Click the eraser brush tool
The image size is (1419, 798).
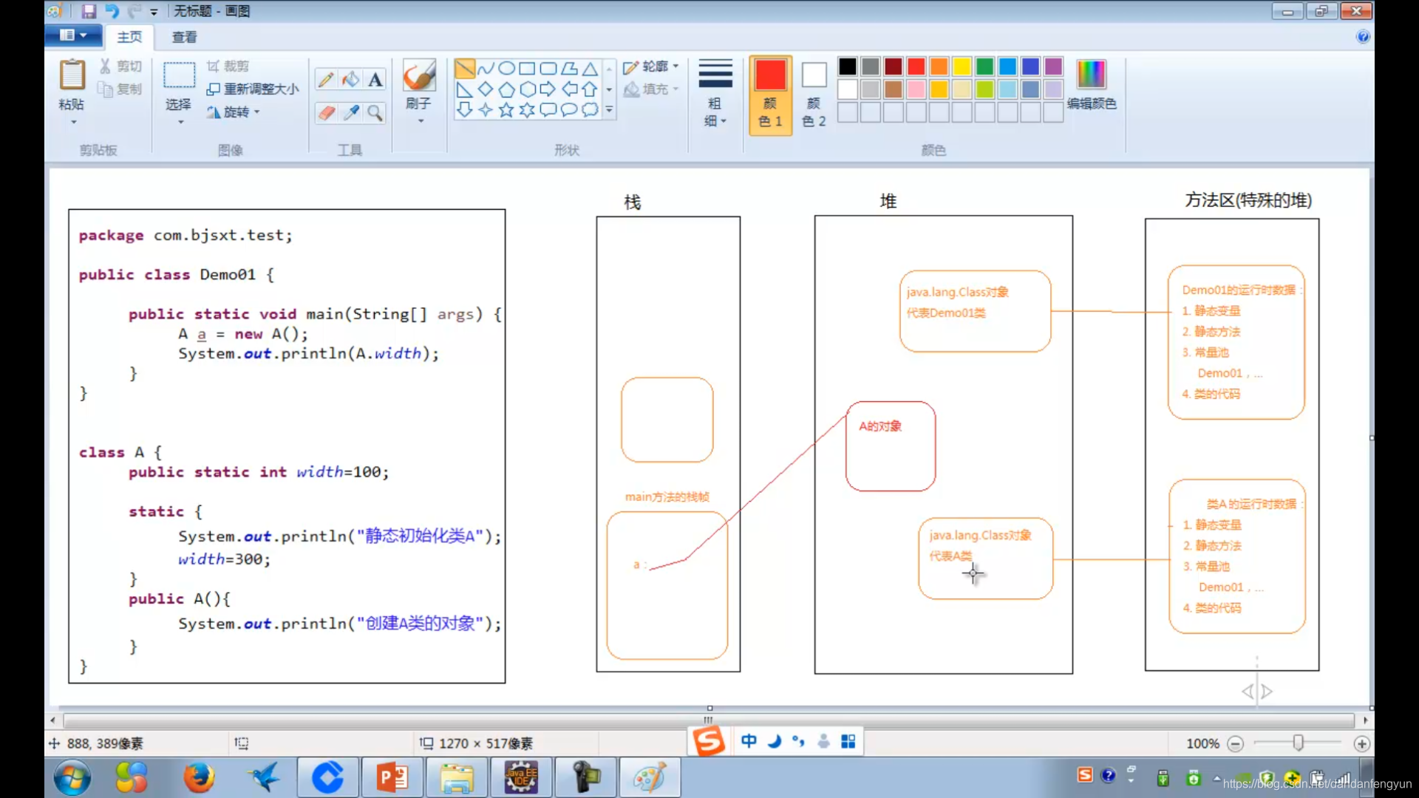[325, 111]
